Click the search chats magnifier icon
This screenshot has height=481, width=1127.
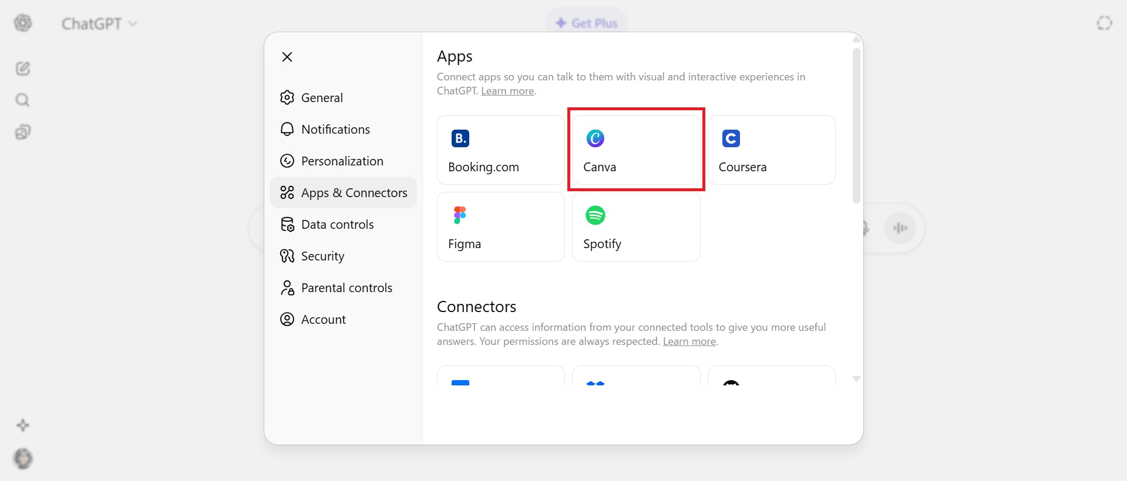tap(23, 100)
